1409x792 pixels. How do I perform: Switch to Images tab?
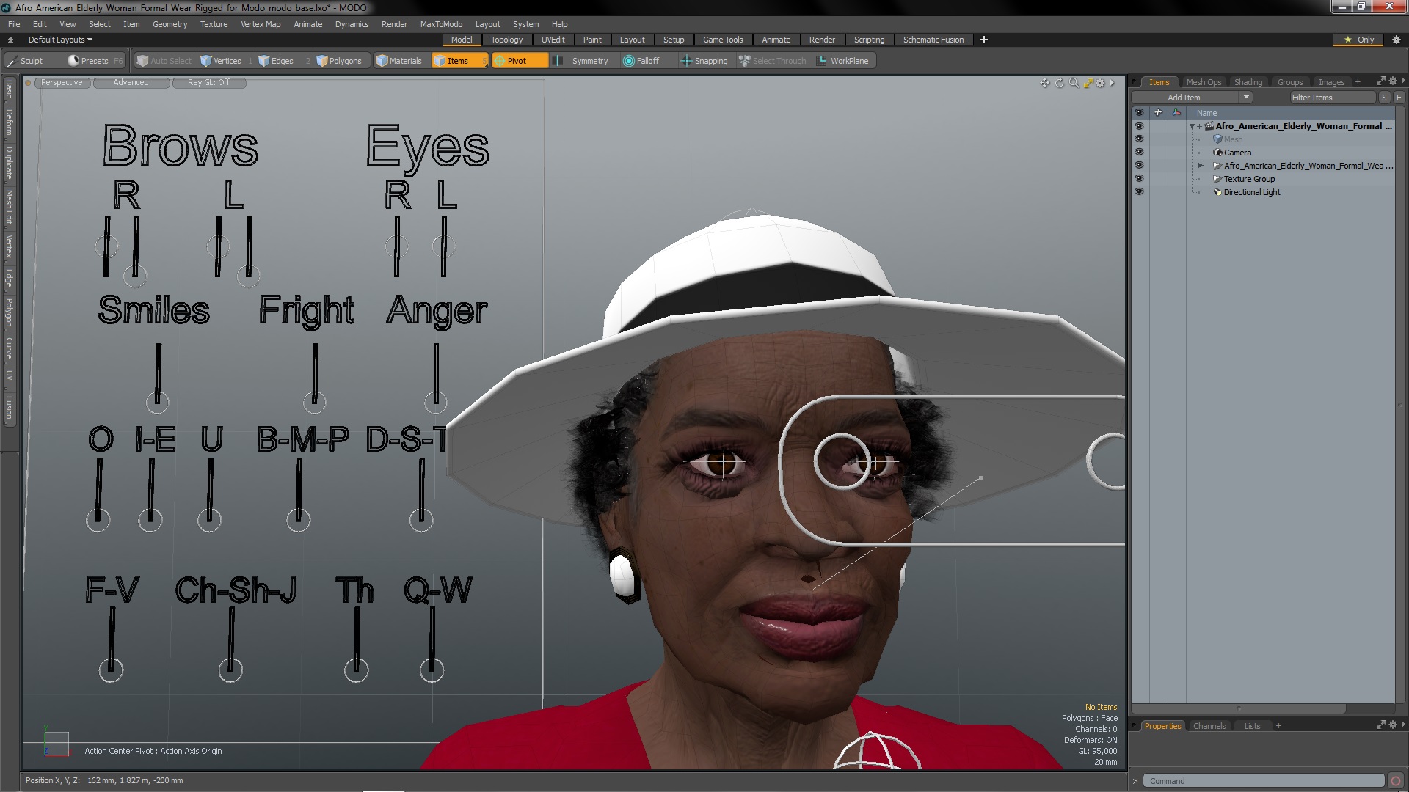pyautogui.click(x=1331, y=82)
